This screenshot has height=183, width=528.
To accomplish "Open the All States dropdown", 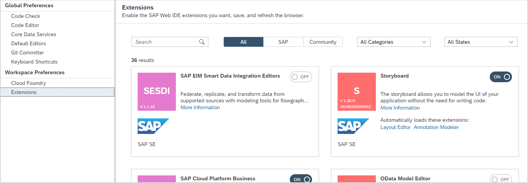I will [481, 42].
